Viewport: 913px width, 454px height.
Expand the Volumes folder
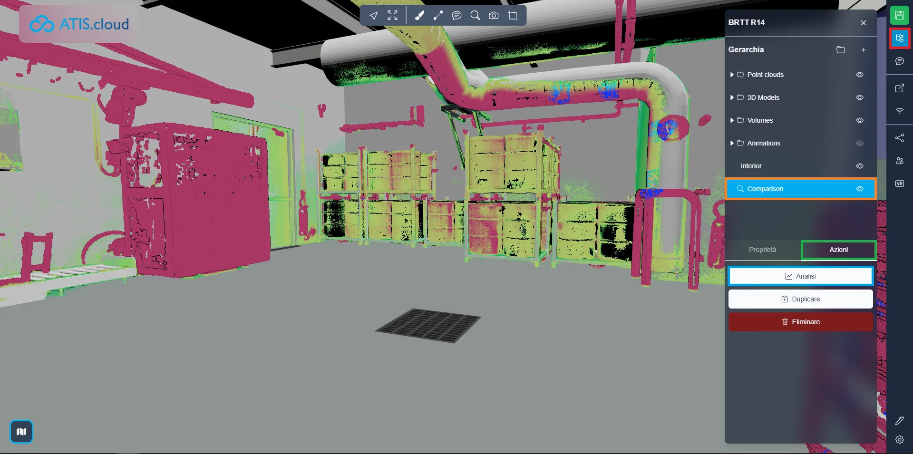pos(732,120)
